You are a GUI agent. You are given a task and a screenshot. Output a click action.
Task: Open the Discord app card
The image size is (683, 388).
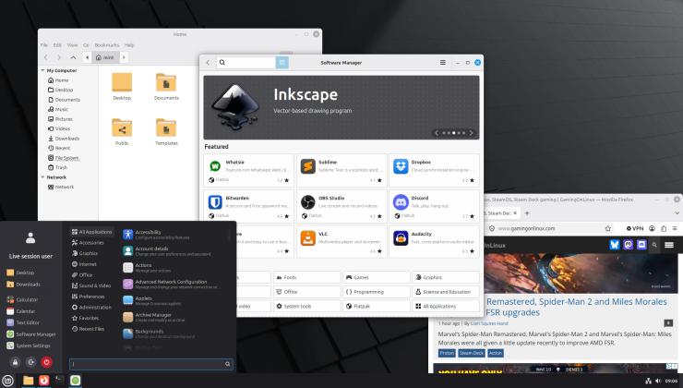[435, 206]
